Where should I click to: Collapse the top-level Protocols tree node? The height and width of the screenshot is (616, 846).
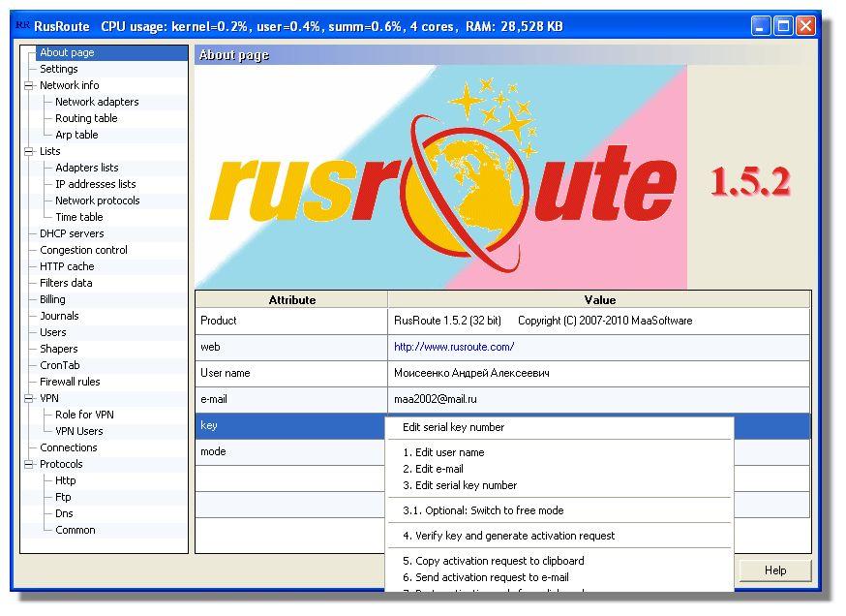pyautogui.click(x=28, y=464)
